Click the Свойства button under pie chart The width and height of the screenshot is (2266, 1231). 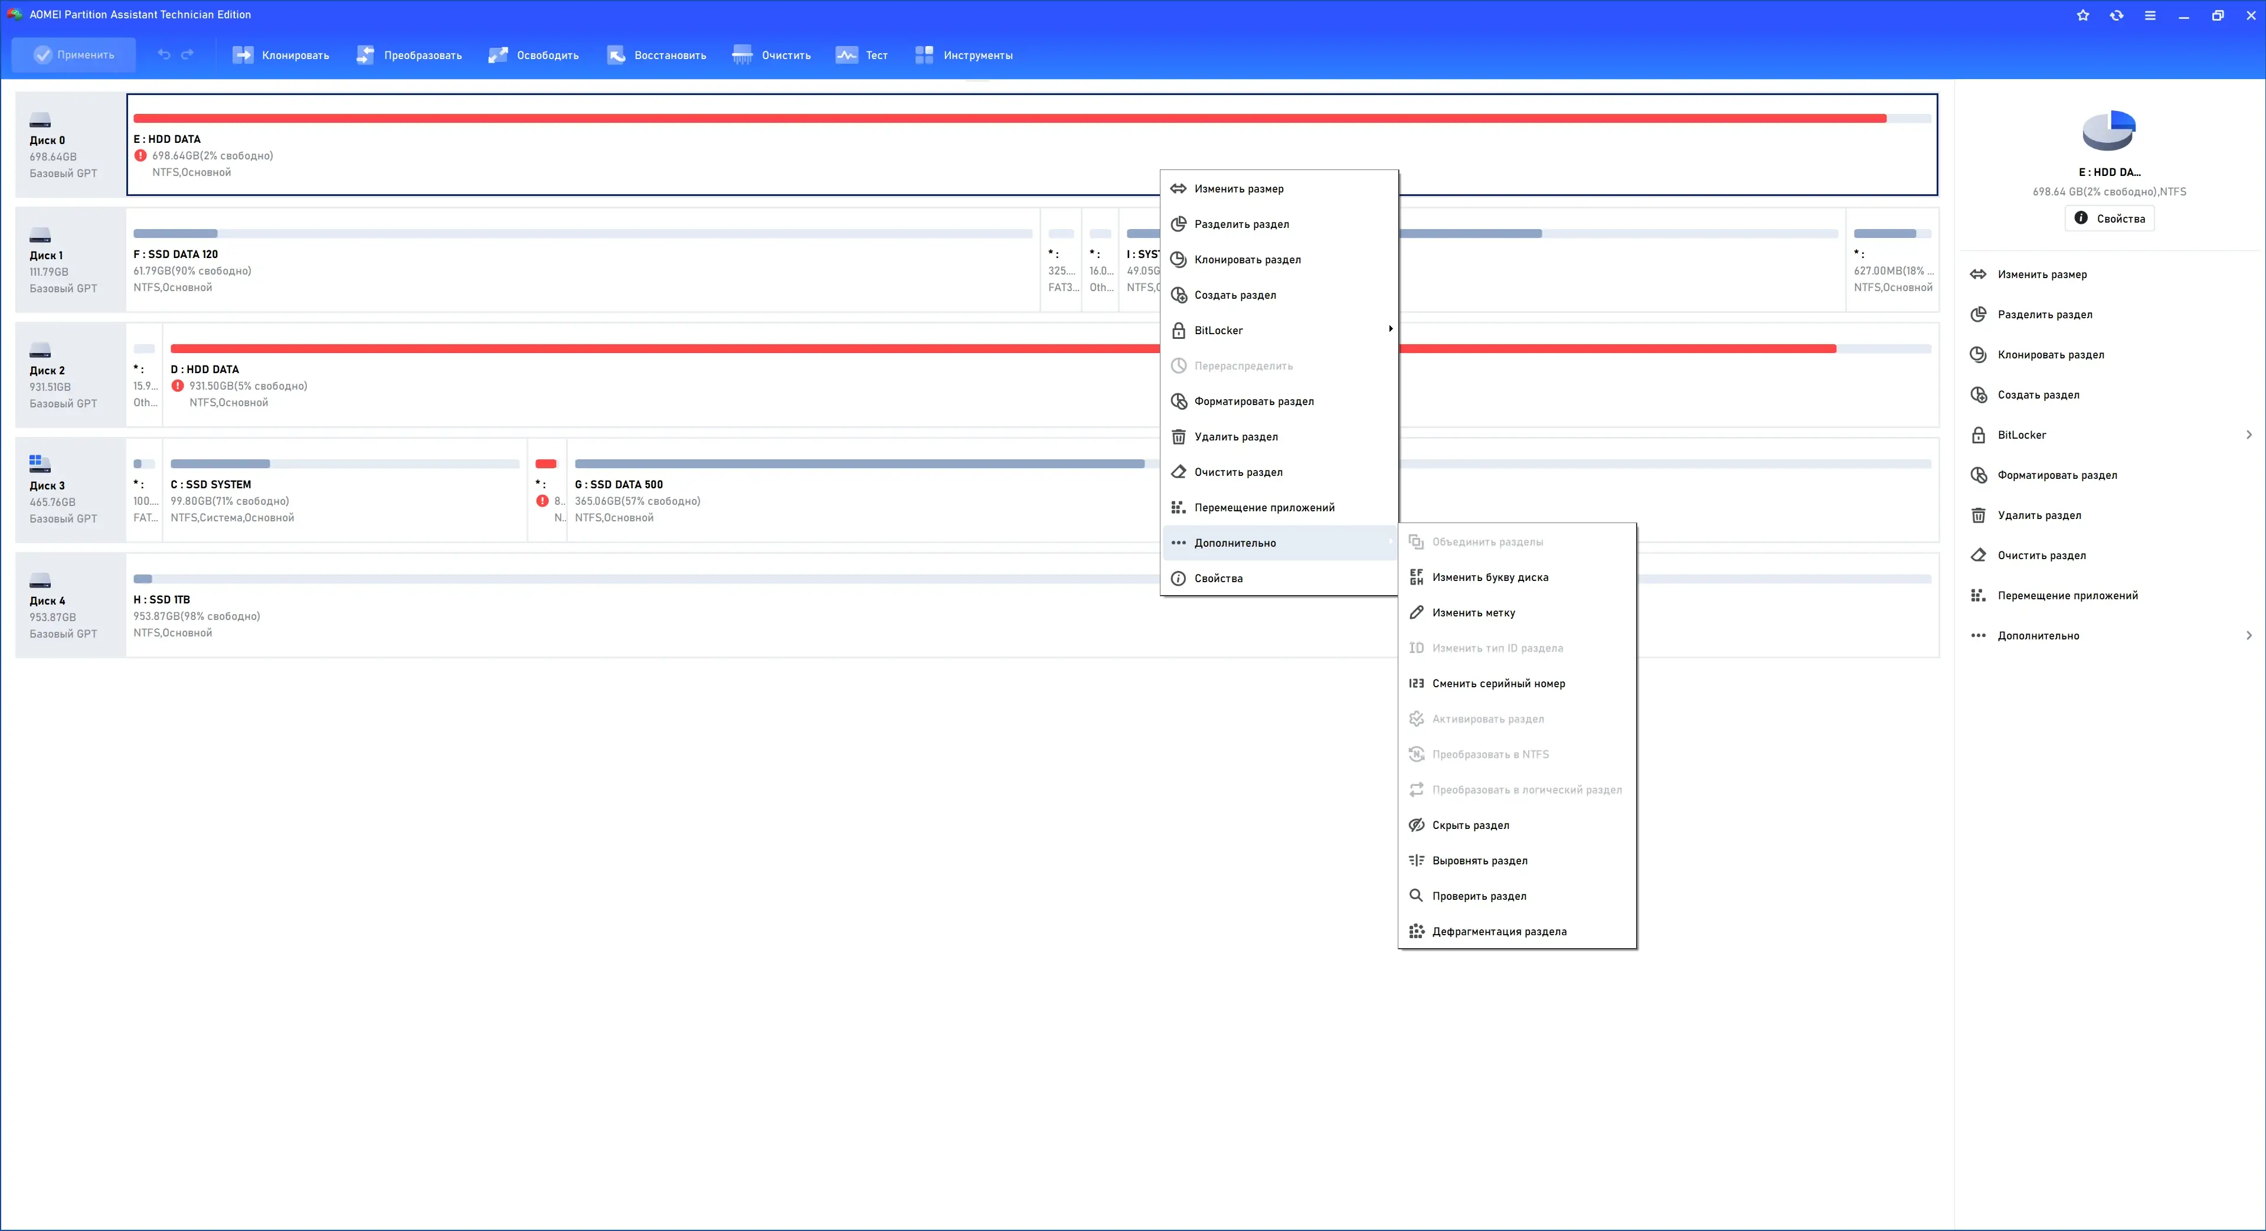2110,218
